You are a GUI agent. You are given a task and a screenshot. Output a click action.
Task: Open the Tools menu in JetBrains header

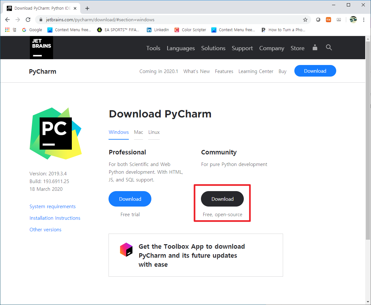tap(153, 48)
